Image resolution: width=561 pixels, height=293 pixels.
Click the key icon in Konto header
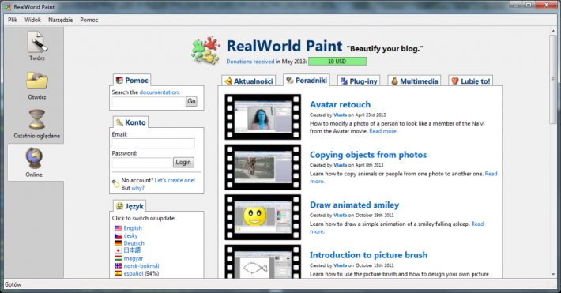(119, 122)
